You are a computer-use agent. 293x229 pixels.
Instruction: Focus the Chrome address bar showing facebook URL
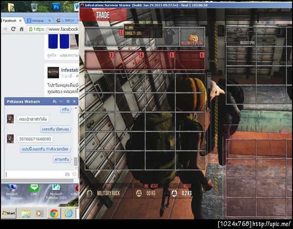pos(53,29)
